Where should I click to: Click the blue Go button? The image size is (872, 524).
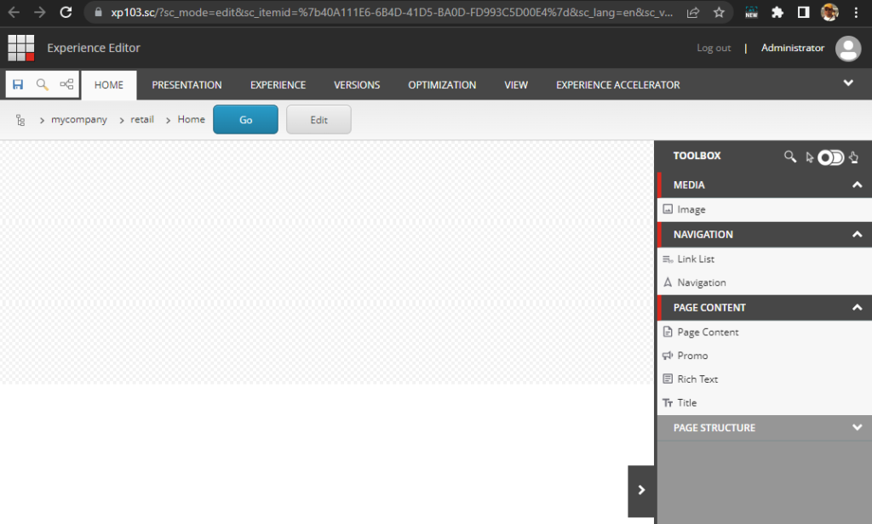[x=245, y=119]
